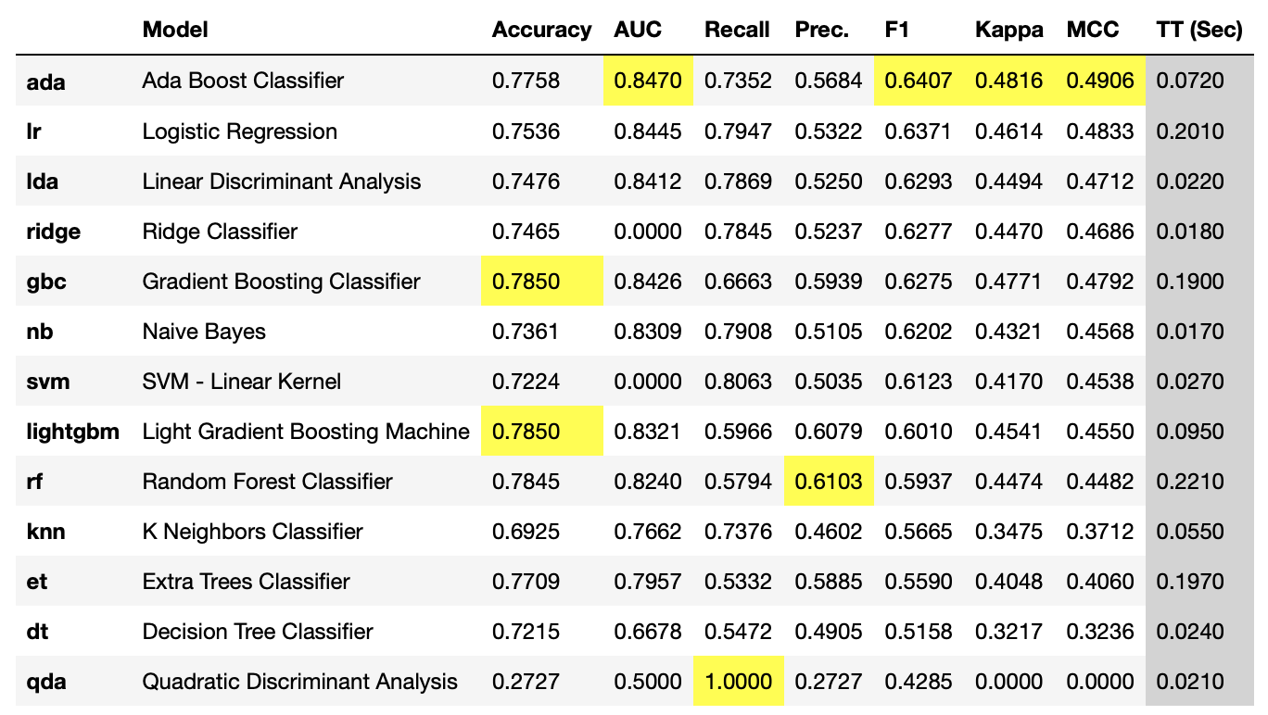1268x715 pixels.
Task: Click the TT (Sec) column header
Action: [x=1199, y=30]
